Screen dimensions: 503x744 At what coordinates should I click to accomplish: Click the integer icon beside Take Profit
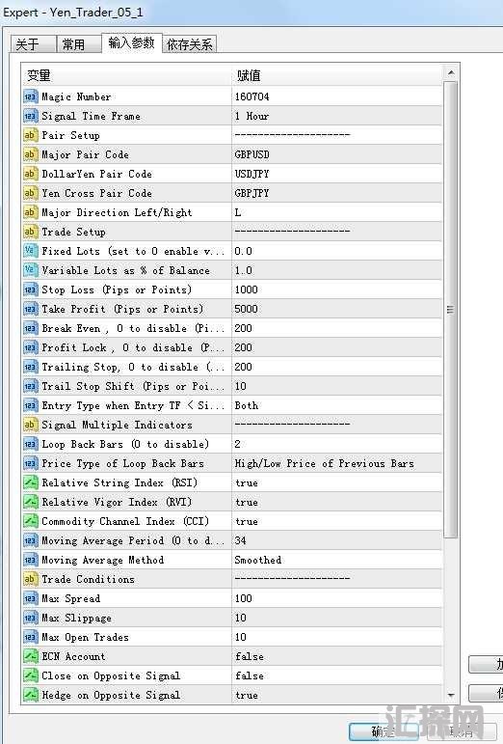30,309
